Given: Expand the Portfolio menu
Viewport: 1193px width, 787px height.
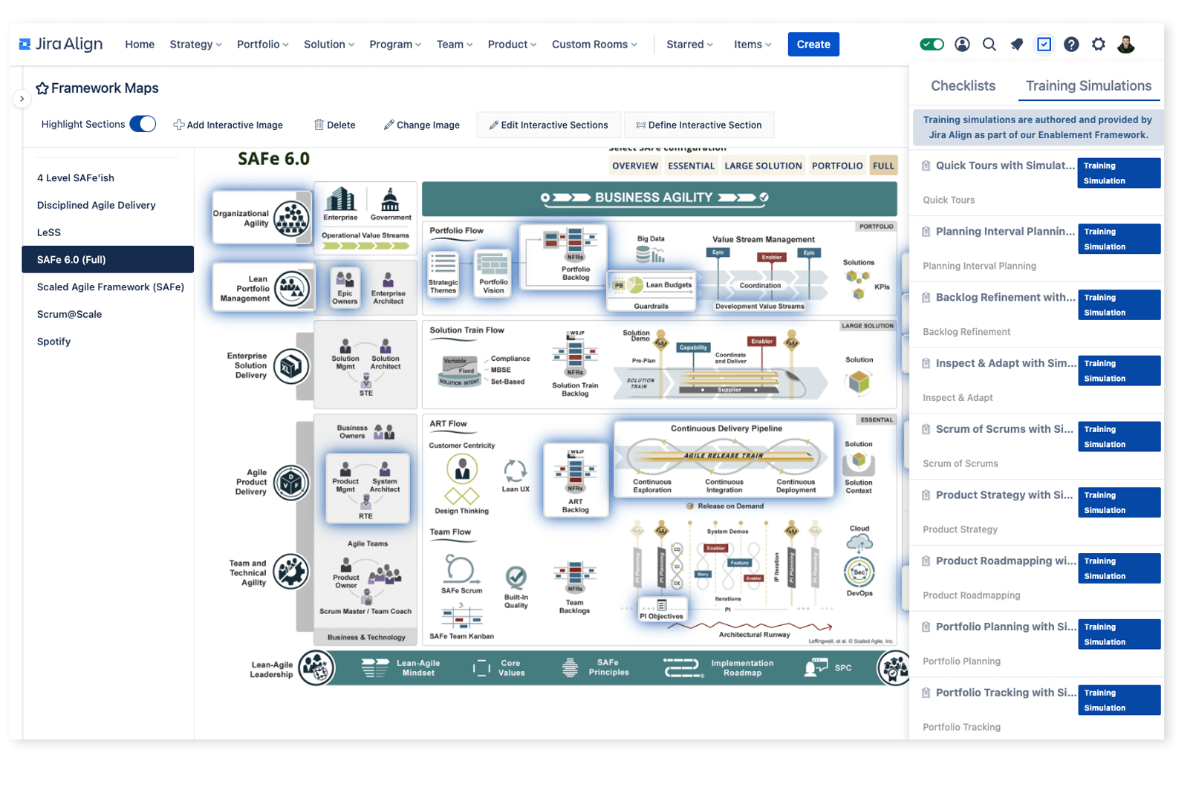Looking at the screenshot, I should 262,45.
